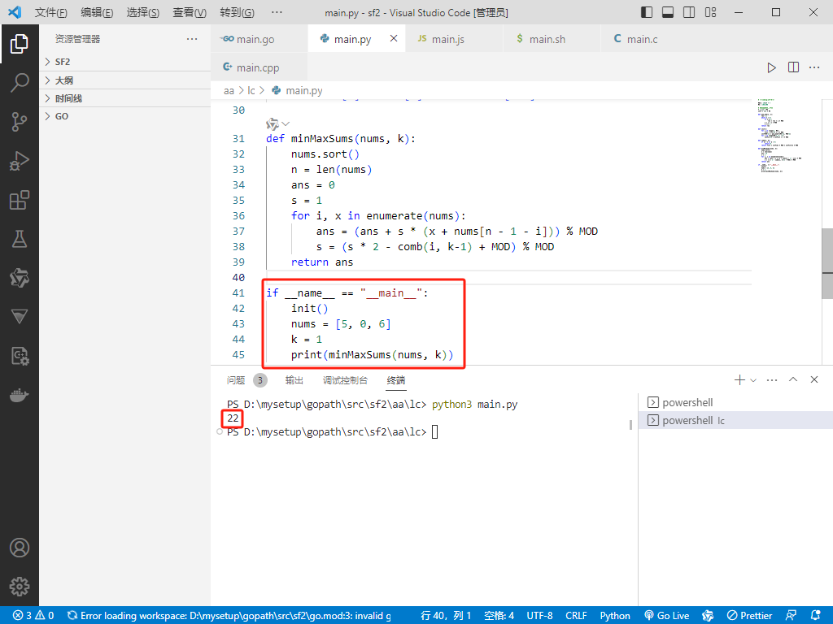833x624 pixels.
Task: Close the main.py tab
Action: pyautogui.click(x=394, y=38)
